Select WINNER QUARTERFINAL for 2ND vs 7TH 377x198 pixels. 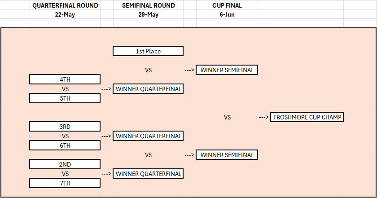148,174
